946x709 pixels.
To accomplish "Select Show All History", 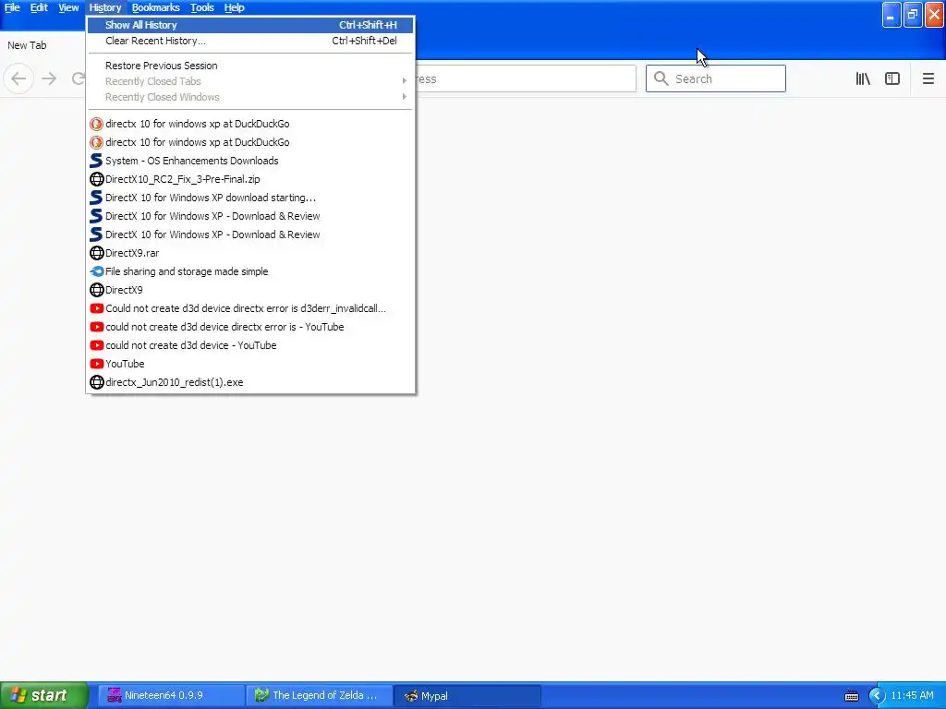I will coord(250,25).
